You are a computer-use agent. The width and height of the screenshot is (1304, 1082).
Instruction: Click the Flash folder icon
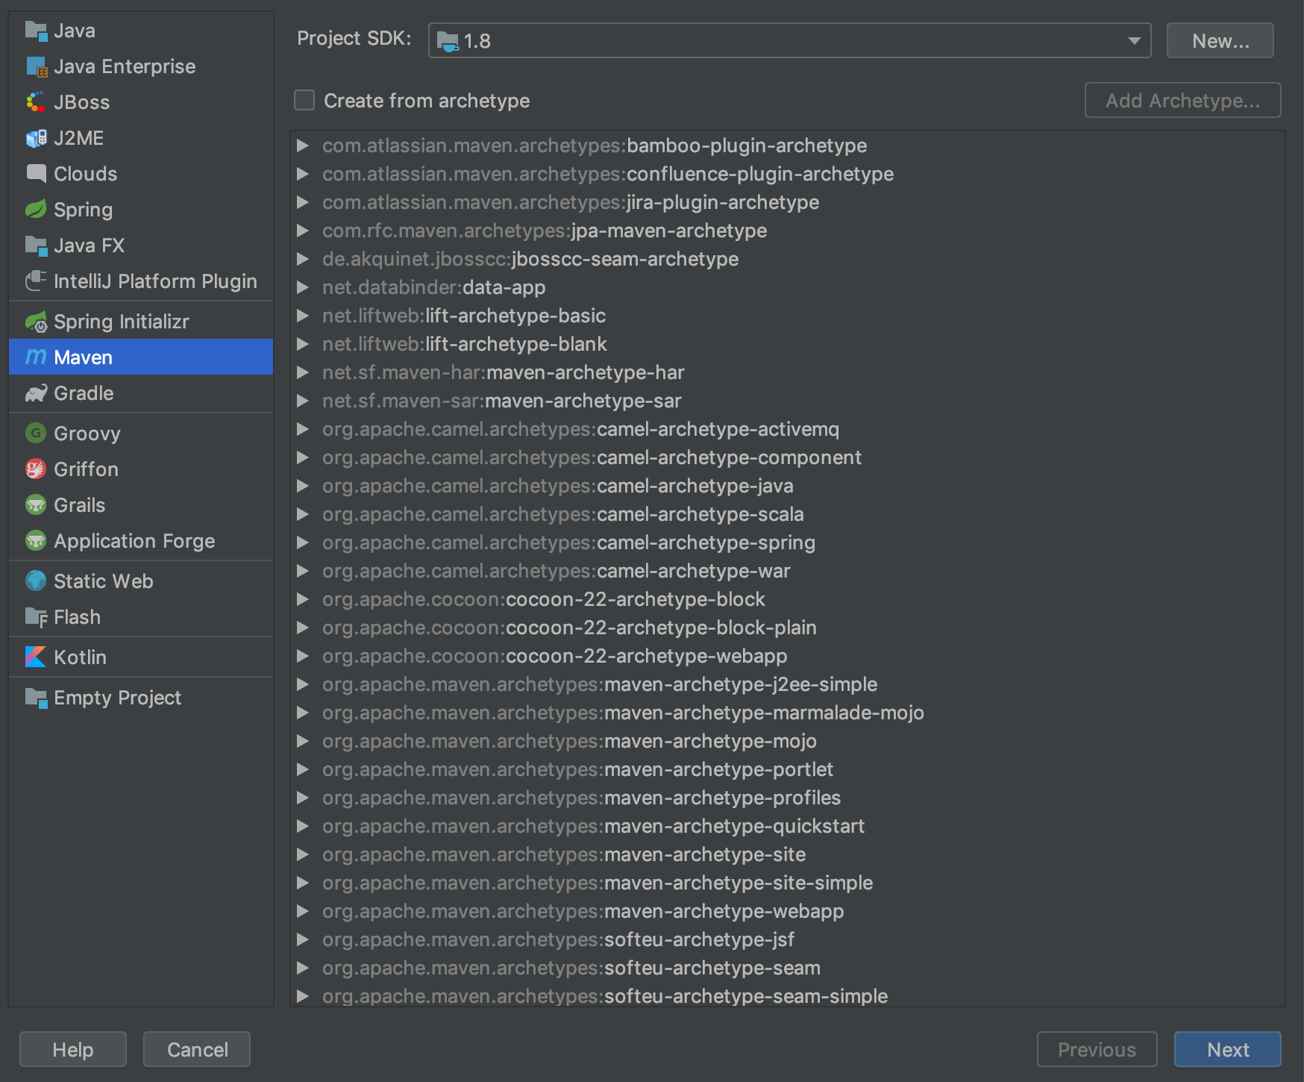pyautogui.click(x=36, y=617)
